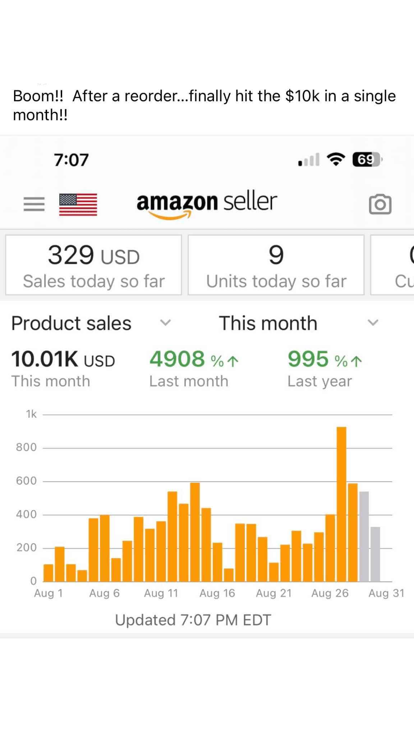Tap the camera icon in header
This screenshot has width=414, height=736.
click(x=380, y=204)
